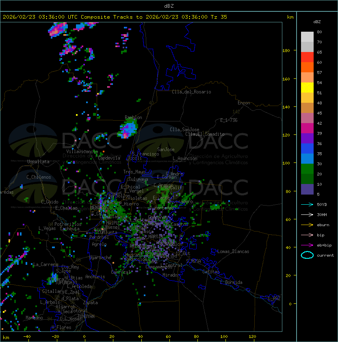
Task: Click the cyan 50YD arrow in legend
Action: [307, 204]
